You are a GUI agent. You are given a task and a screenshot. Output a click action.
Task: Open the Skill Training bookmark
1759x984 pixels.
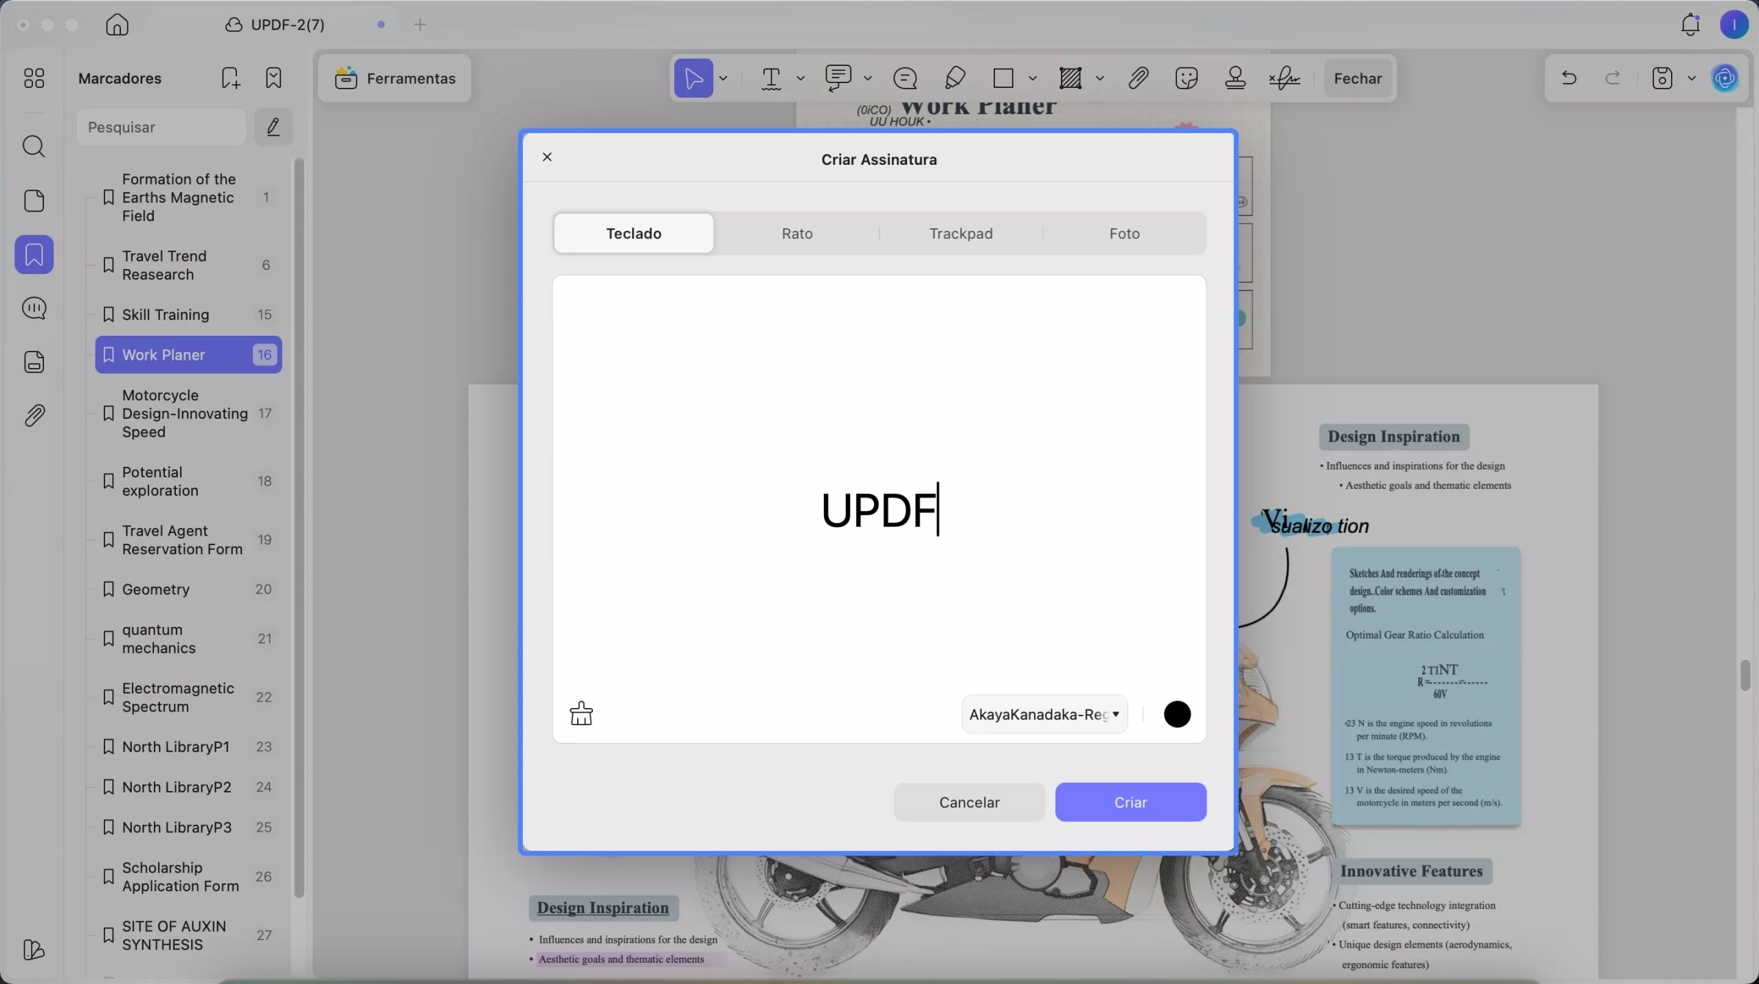click(x=188, y=314)
